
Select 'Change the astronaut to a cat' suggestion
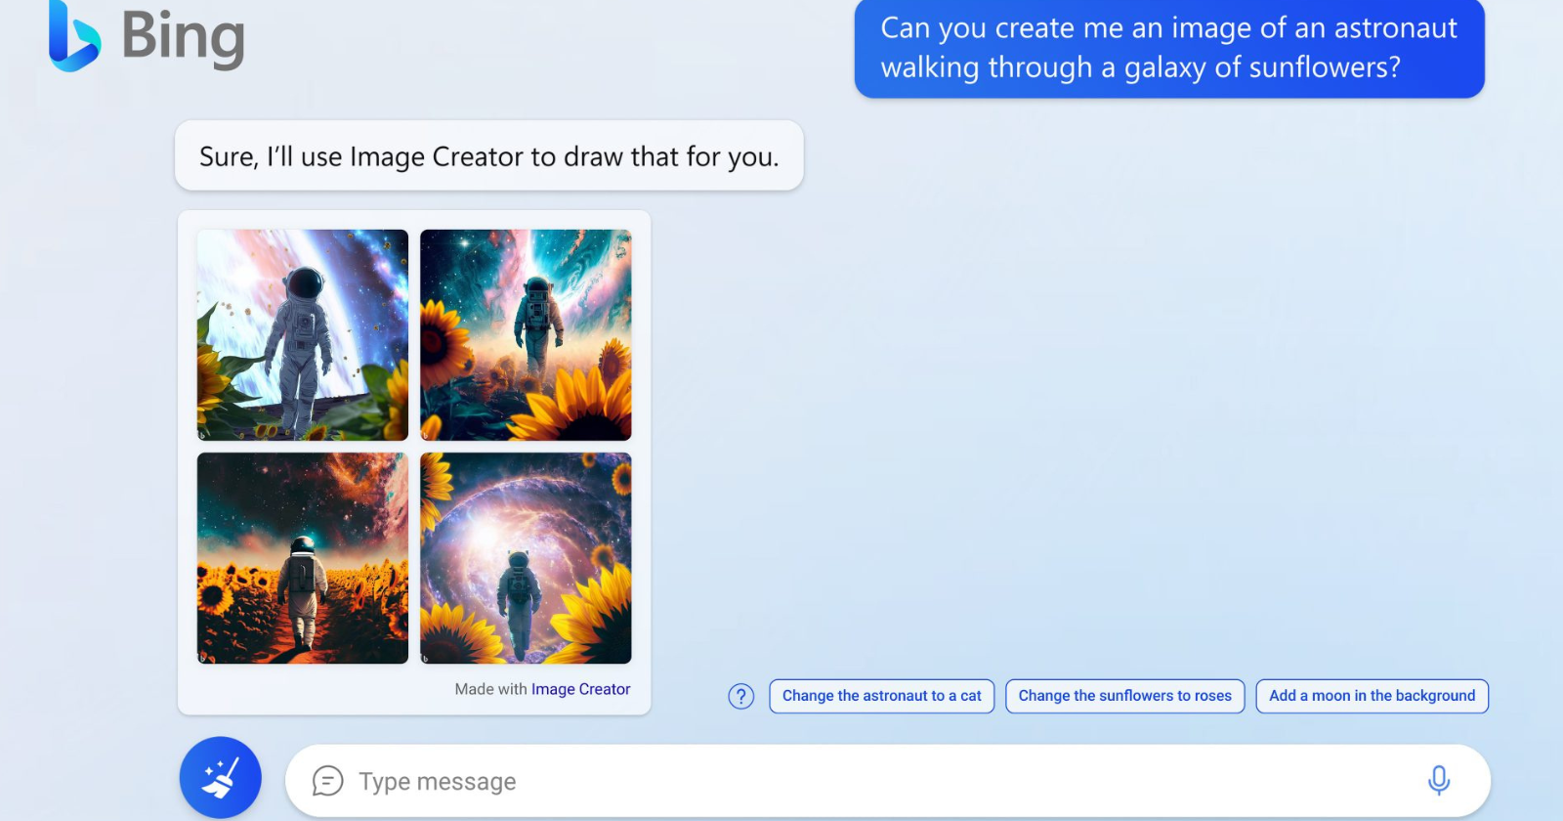pyautogui.click(x=882, y=696)
